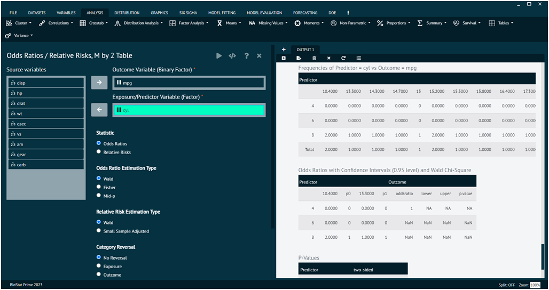Viewport: 549px width, 290px height.
Task: Click the Moments icon in ribbon
Action: tap(297, 23)
